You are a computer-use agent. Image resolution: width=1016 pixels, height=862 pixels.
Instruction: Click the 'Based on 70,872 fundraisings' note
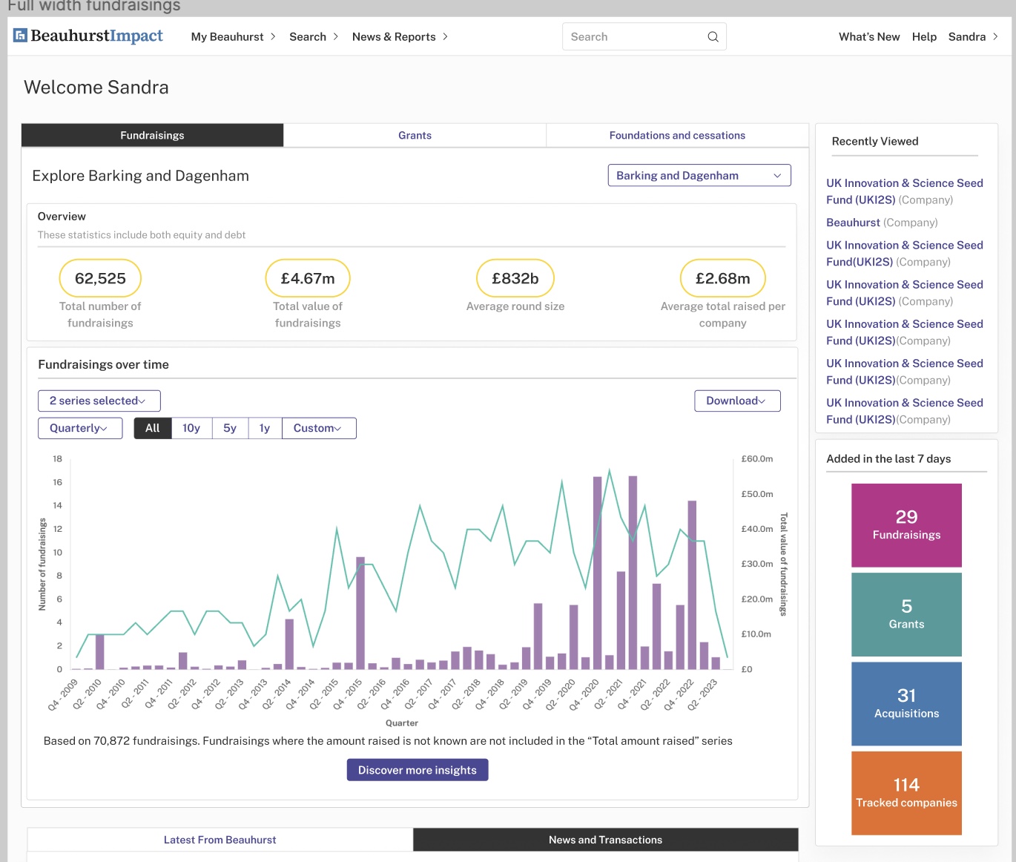tap(388, 741)
